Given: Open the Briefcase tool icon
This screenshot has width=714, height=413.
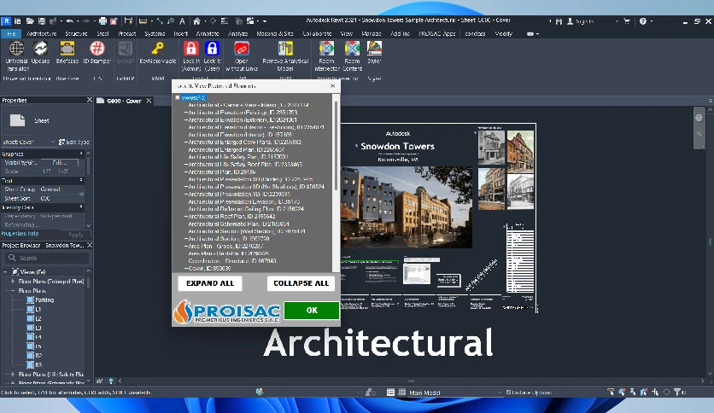Looking at the screenshot, I should tap(67, 49).
